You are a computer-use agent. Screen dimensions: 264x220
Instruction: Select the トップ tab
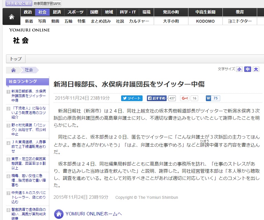point(16,59)
